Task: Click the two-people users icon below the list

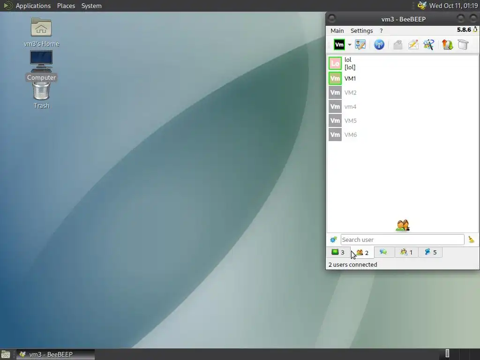Action: pos(403,225)
